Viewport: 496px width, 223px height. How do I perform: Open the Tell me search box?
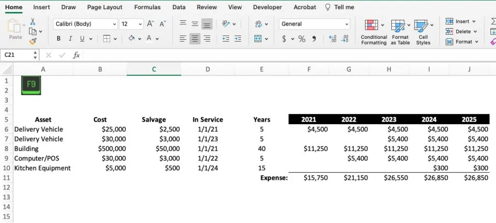point(340,7)
